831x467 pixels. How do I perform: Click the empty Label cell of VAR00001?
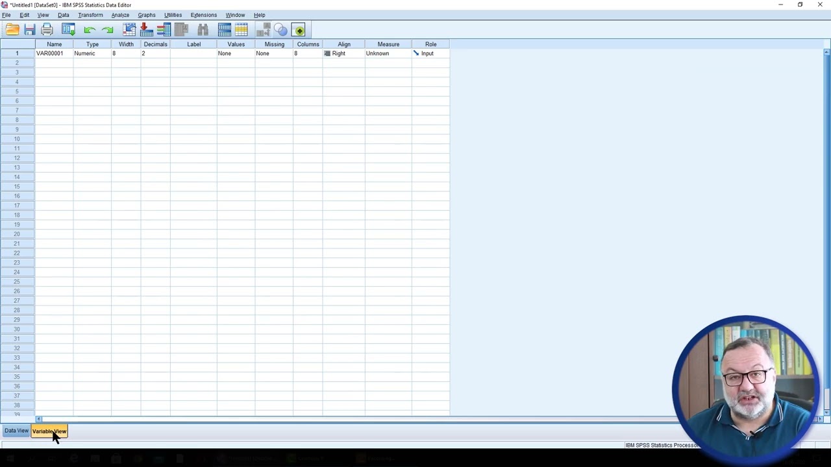pyautogui.click(x=194, y=53)
